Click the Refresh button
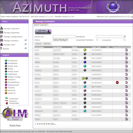The image size is (133, 133). pos(47,44)
